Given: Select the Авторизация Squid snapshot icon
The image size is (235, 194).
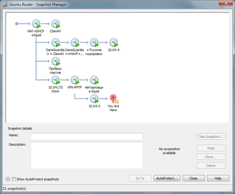Looking at the screenshot, I should (x=94, y=80).
